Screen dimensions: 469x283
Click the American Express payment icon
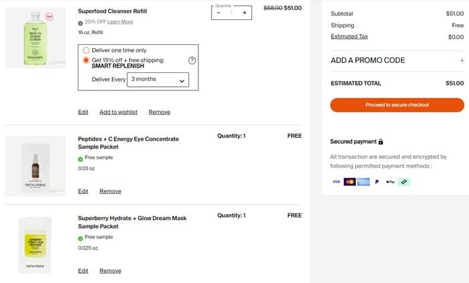click(x=364, y=181)
